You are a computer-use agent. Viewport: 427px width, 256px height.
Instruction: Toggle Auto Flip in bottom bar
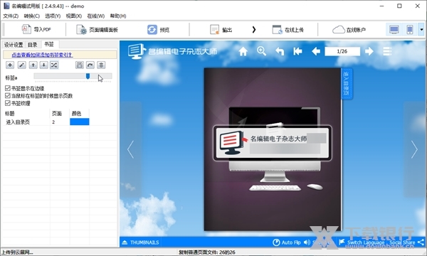coord(287,242)
